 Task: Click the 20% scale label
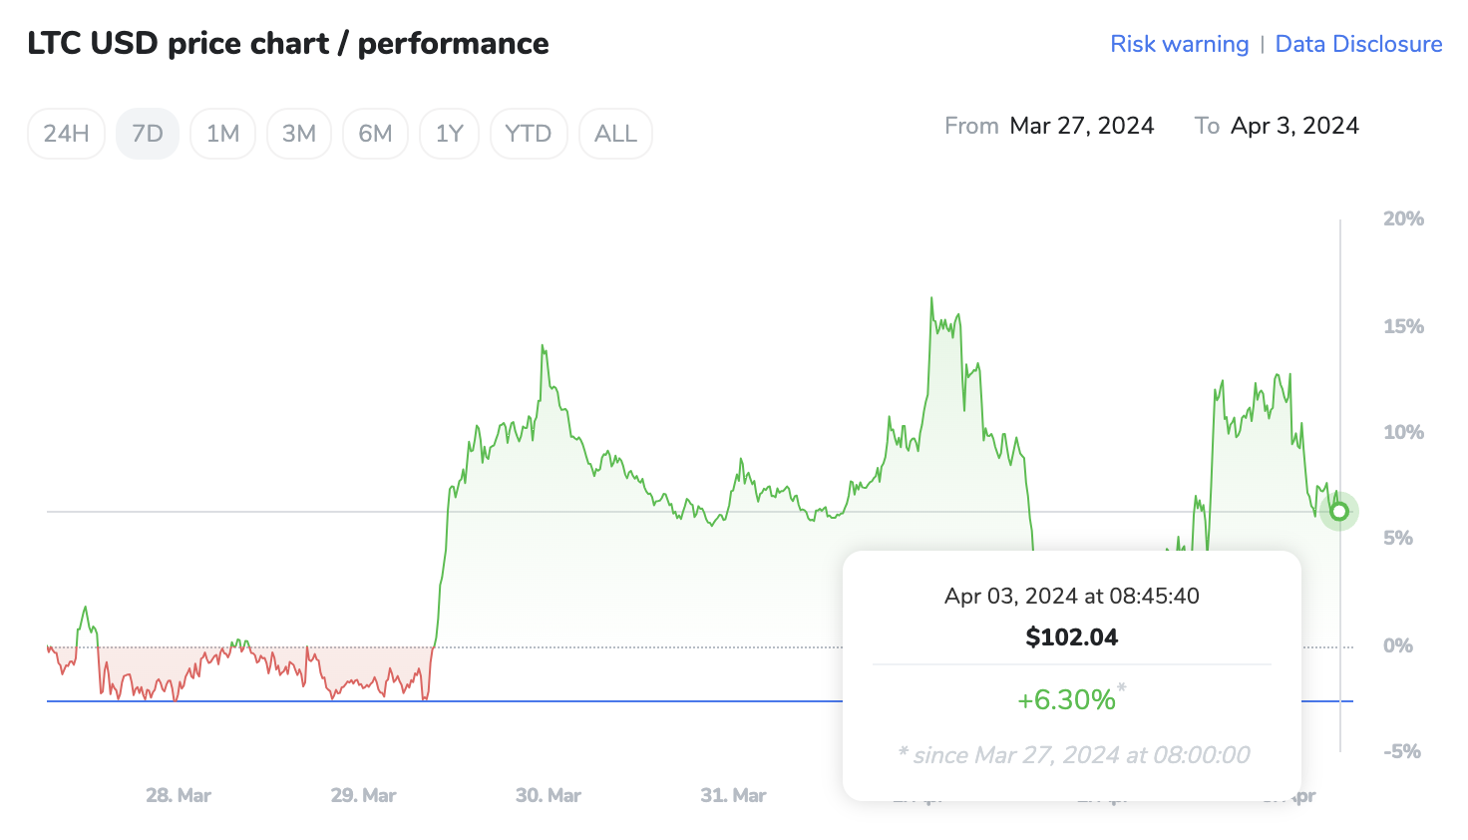1404,218
